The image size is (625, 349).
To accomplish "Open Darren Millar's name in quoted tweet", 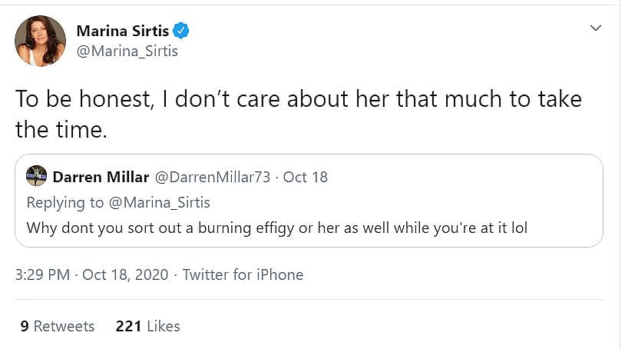I will tap(101, 177).
